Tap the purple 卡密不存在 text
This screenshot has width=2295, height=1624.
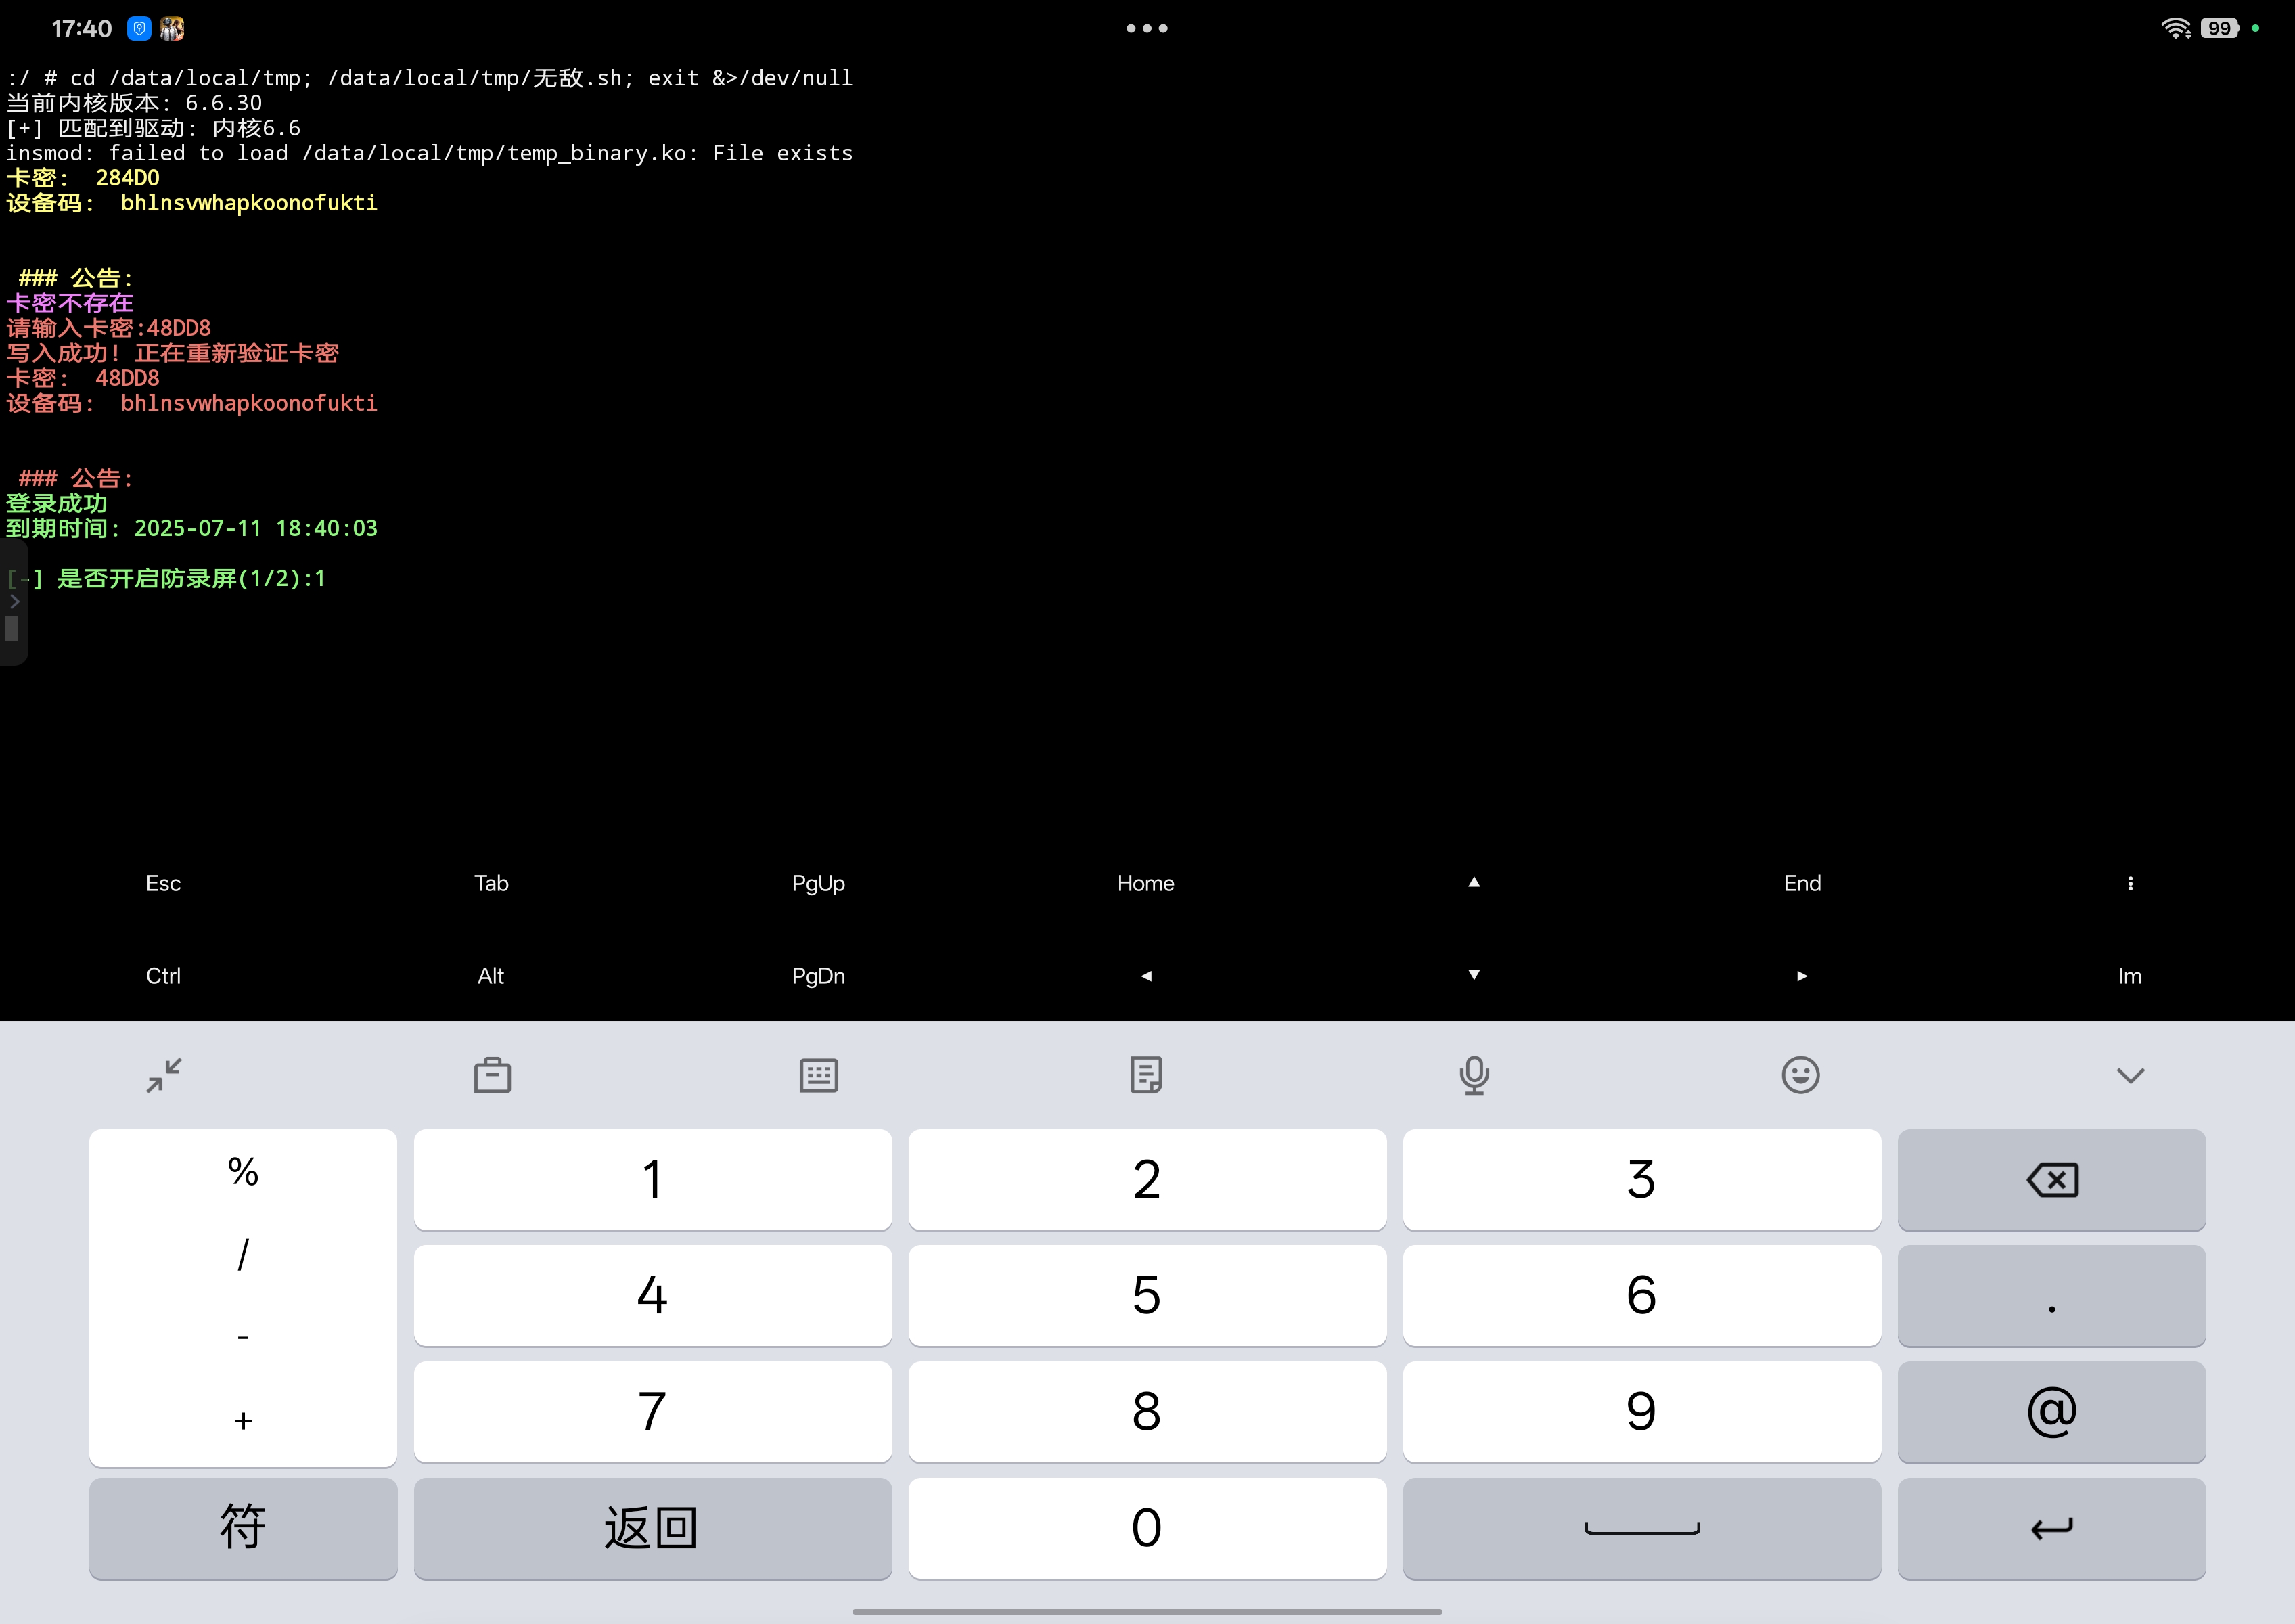(x=70, y=303)
